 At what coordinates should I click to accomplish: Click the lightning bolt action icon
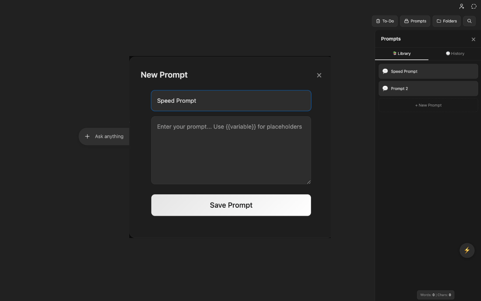[467, 250]
